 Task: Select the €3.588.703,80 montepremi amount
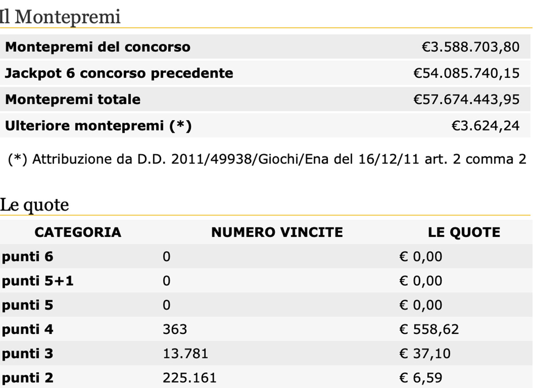[470, 47]
